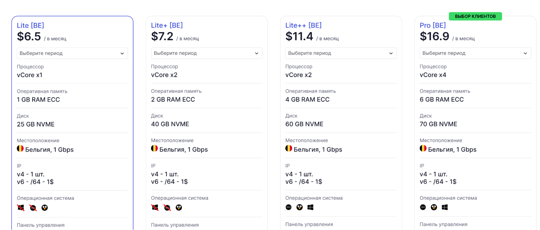Click crossed-out Windows icon in Lite+ plan
Screen dimensions: 540x230
point(155,208)
